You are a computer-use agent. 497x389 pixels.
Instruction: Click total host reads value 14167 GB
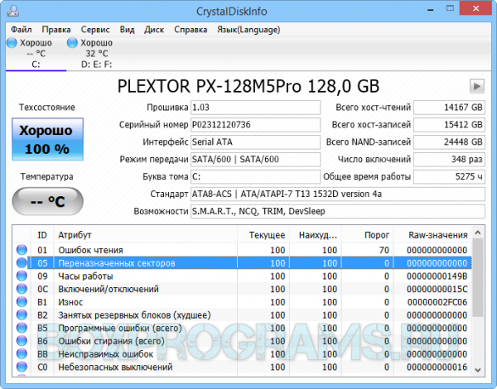tap(449, 108)
